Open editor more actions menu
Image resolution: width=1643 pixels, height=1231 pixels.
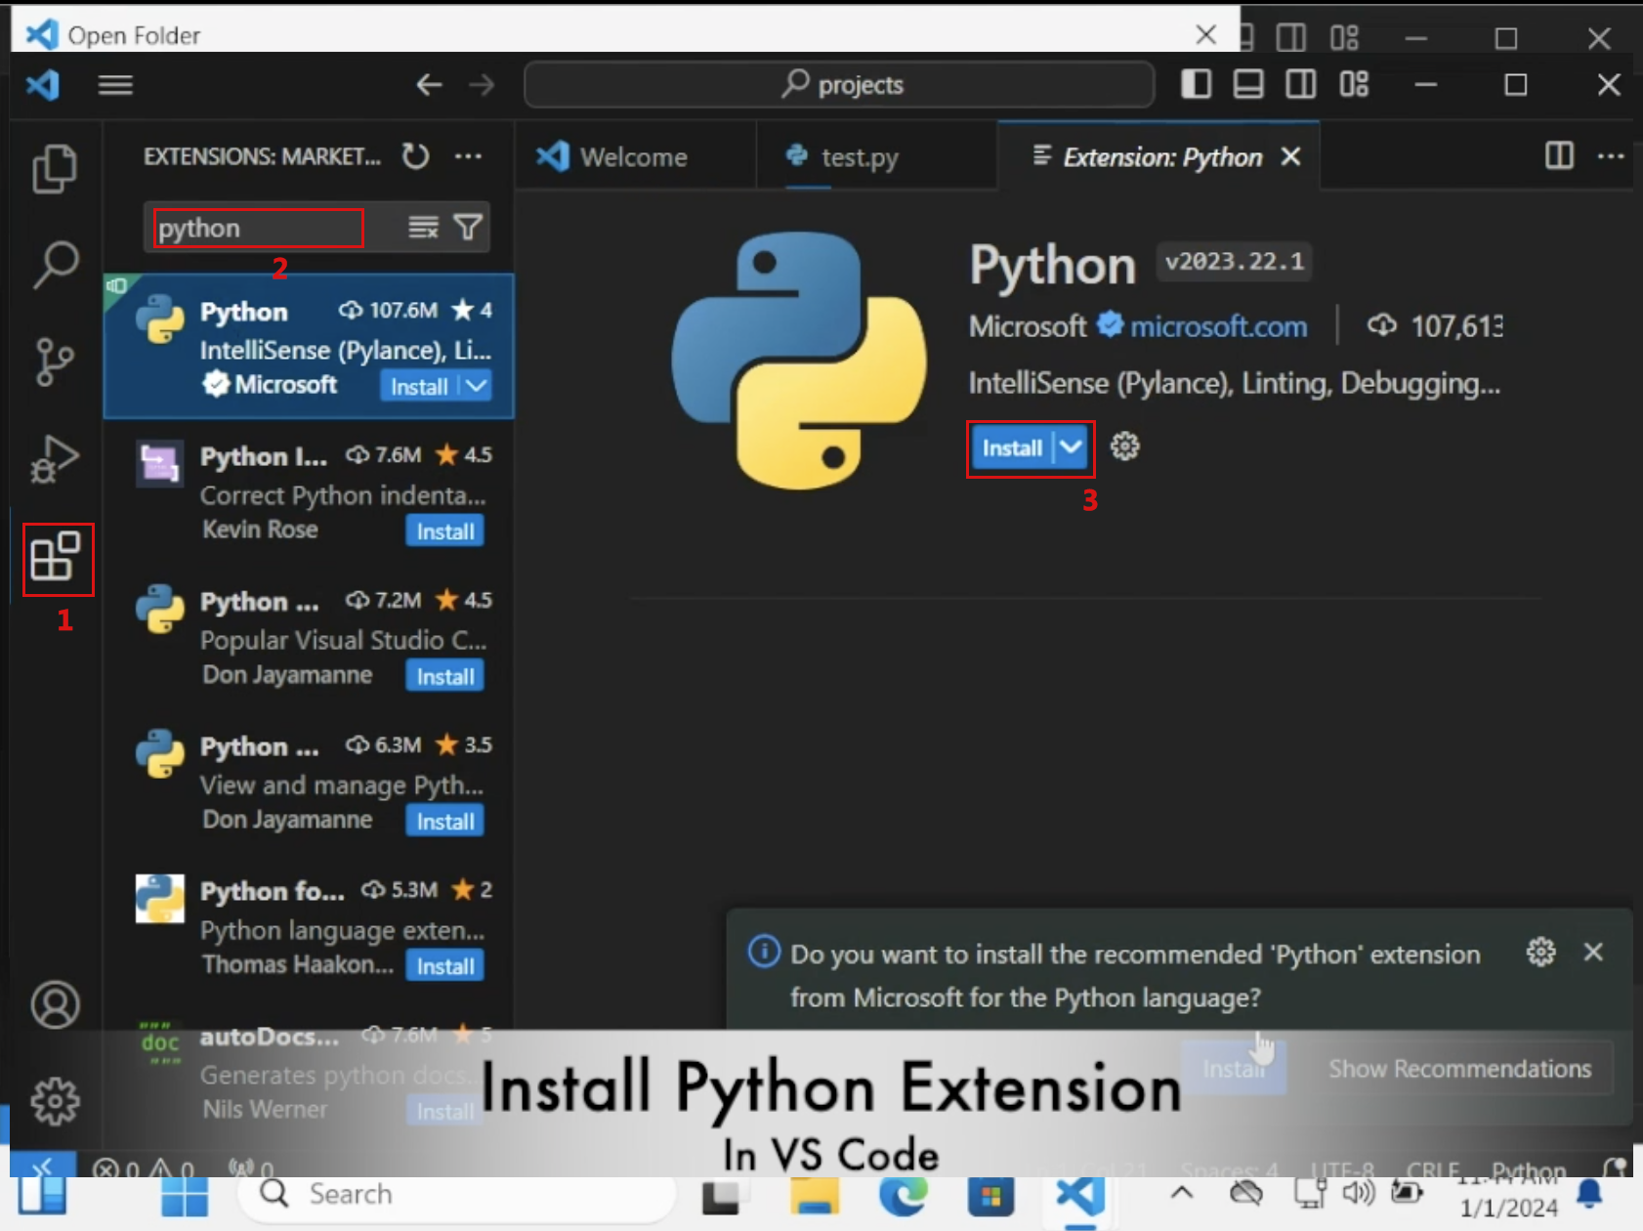point(1611,155)
